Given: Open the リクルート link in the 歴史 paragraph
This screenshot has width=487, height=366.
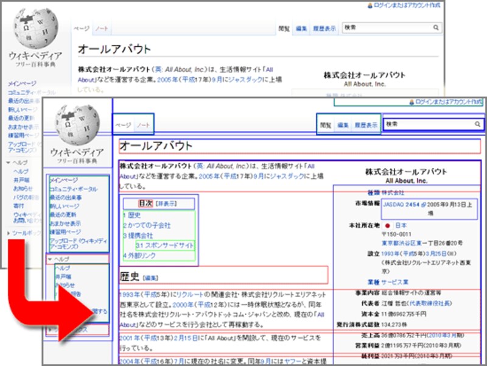Looking at the screenshot, I should (190, 295).
